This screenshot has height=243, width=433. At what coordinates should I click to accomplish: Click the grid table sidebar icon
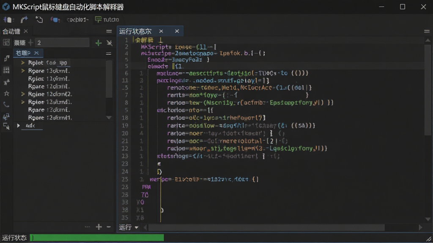tap(6, 70)
